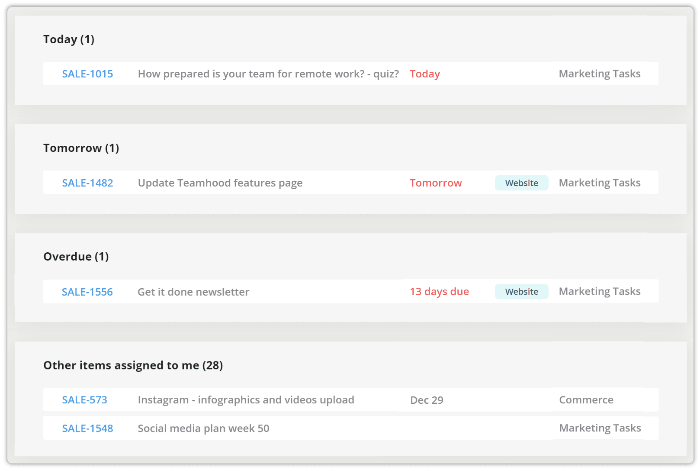700x470 pixels.
Task: Collapse Other items assigned to me heading
Action: pyautogui.click(x=133, y=365)
